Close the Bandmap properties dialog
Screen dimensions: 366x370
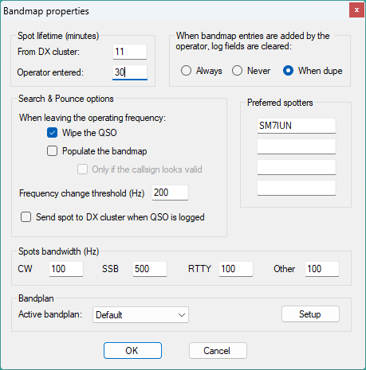[x=356, y=10]
